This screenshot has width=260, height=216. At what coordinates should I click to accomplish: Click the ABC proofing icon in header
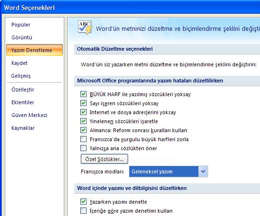85,27
